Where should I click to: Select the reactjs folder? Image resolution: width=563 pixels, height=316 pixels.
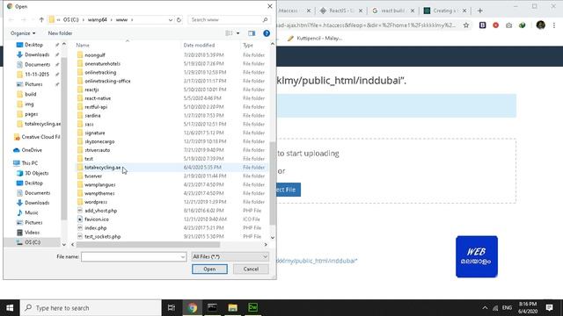pos(91,90)
